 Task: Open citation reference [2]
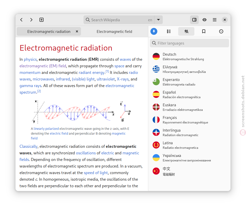(39, 91)
